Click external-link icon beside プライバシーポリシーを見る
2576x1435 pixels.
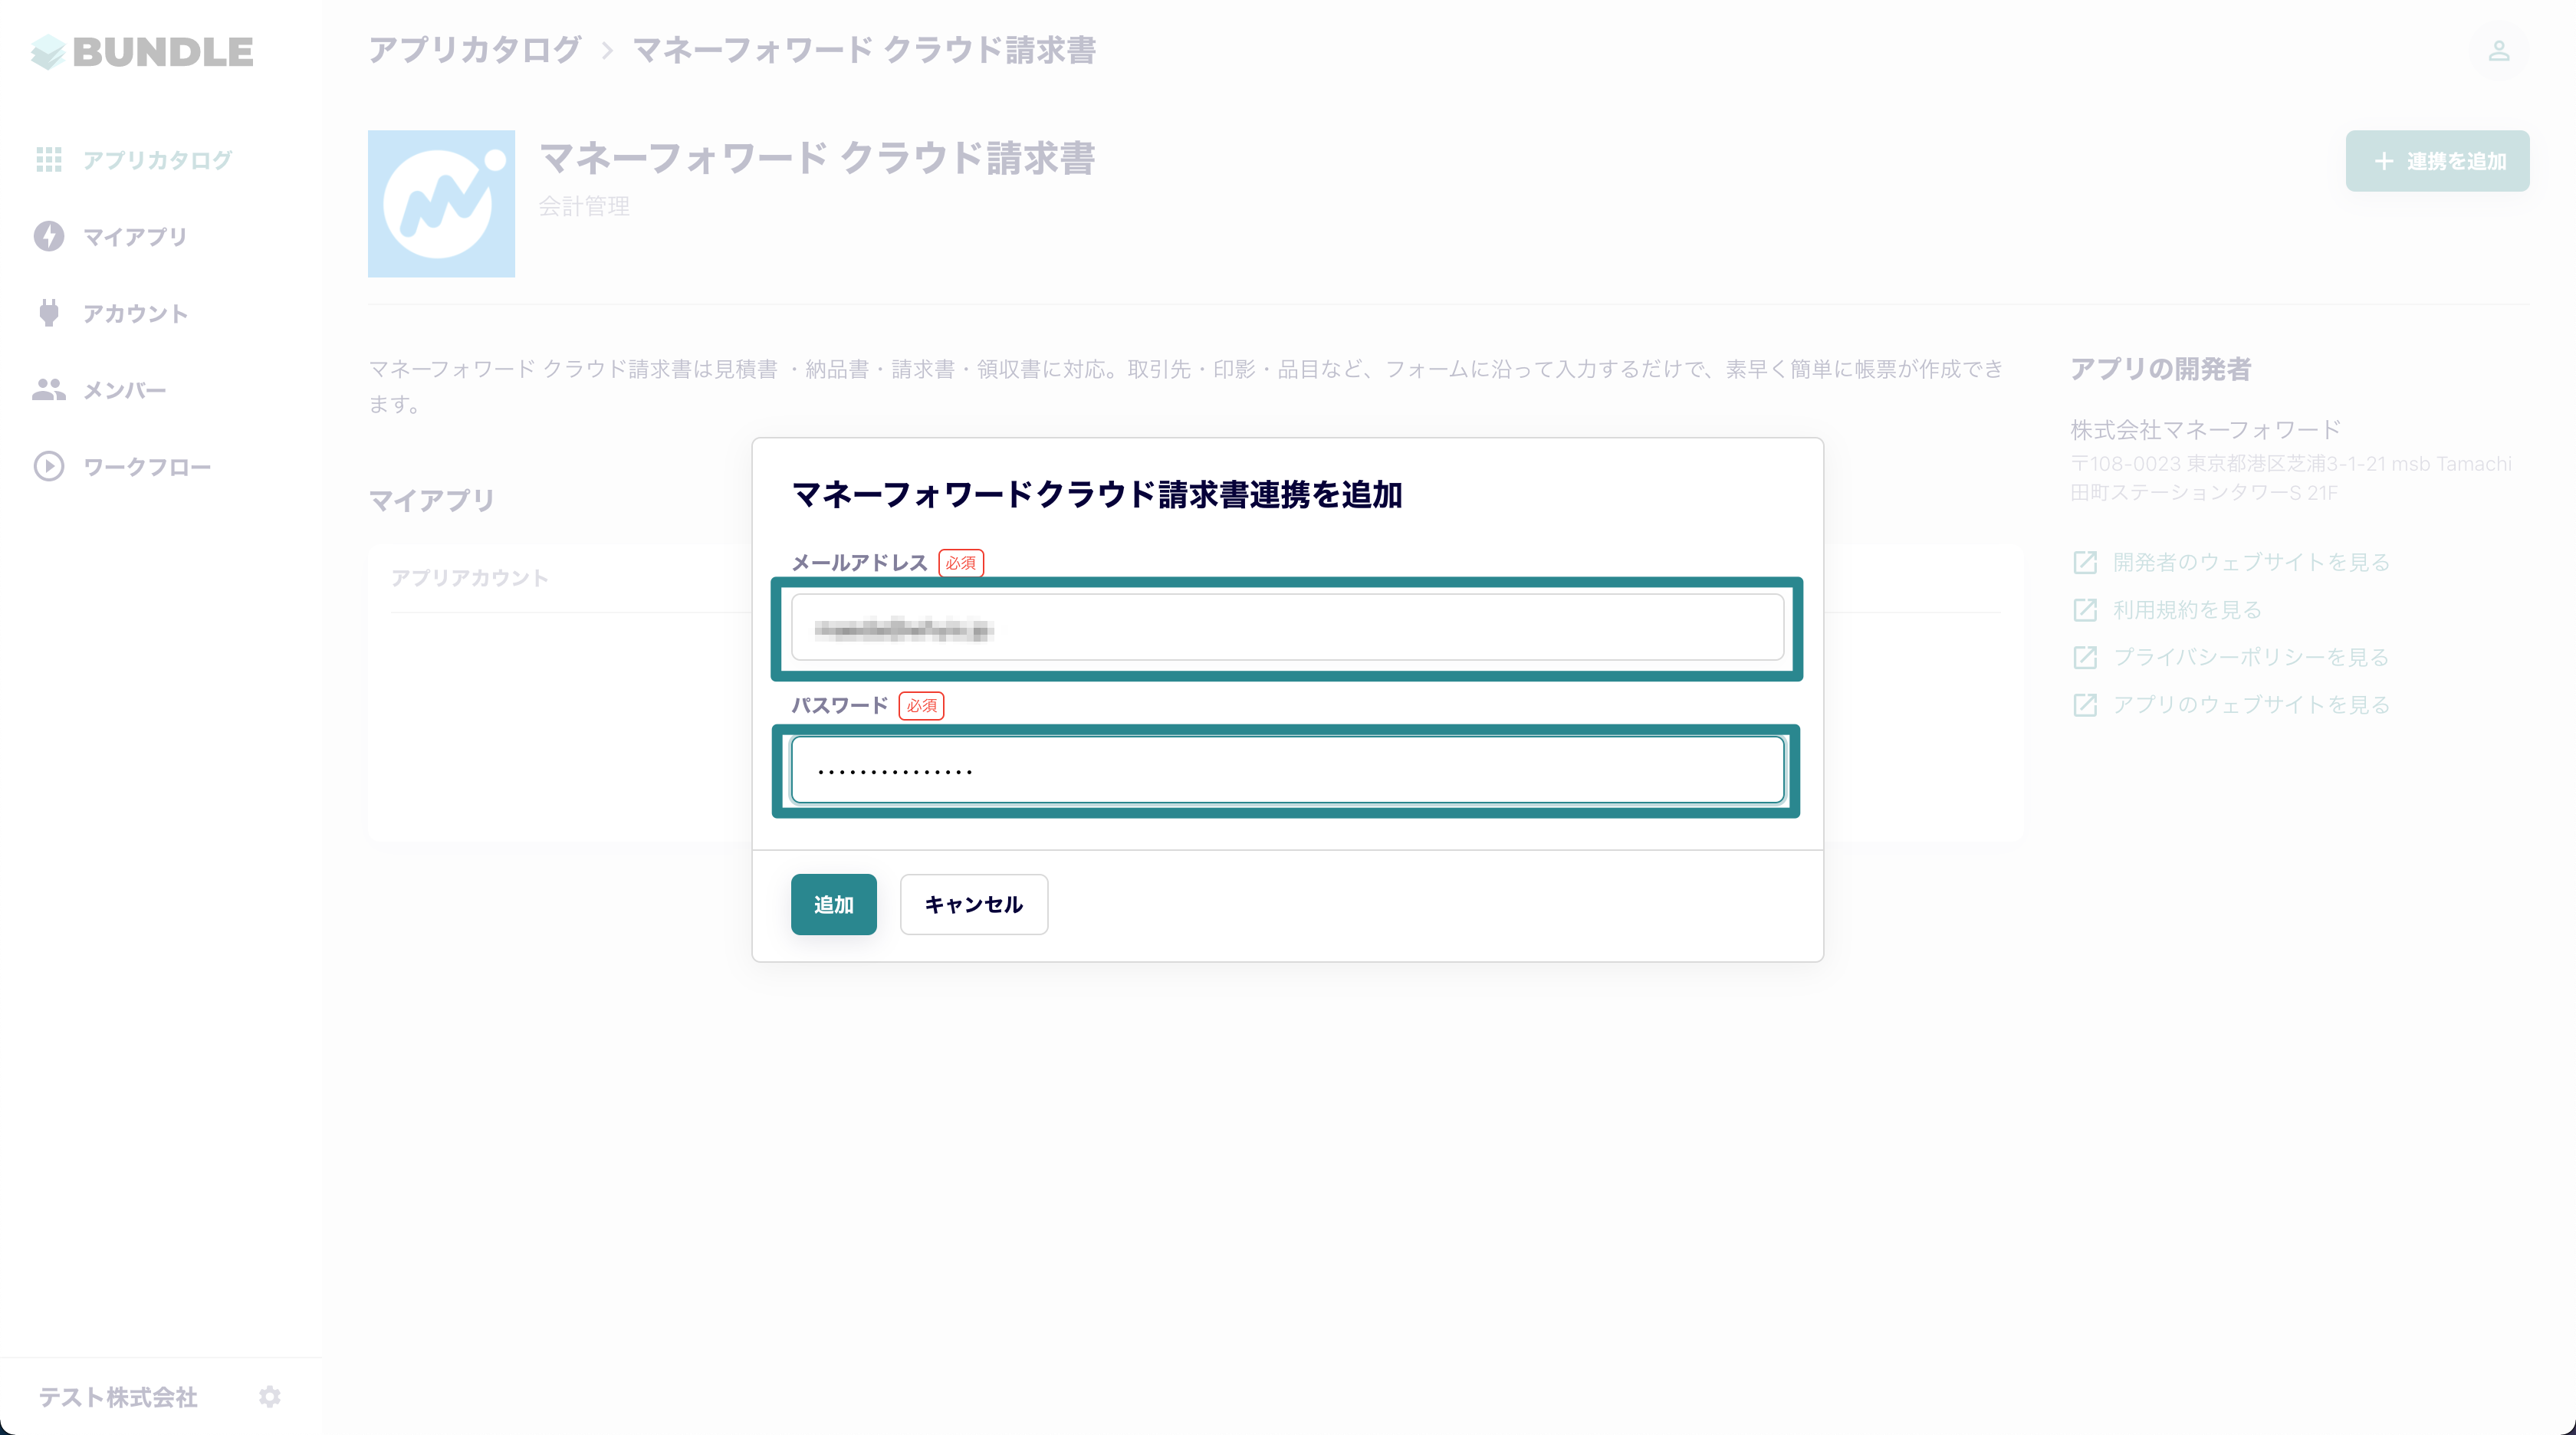point(2085,657)
